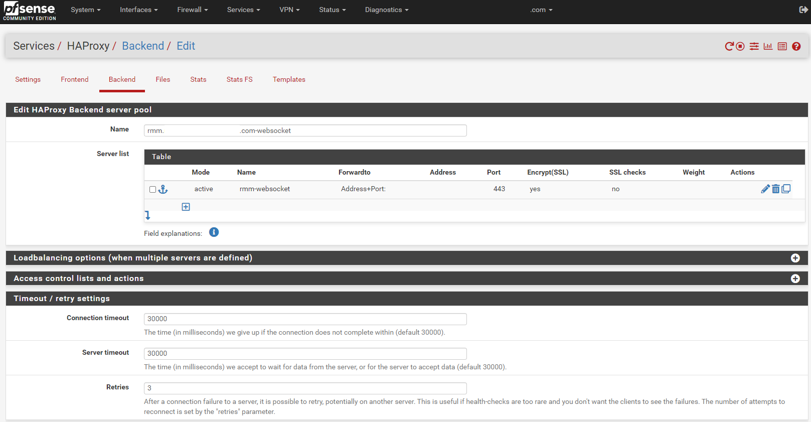The image size is (811, 422).
Task: Click the 'active' mode cell
Action: [204, 189]
